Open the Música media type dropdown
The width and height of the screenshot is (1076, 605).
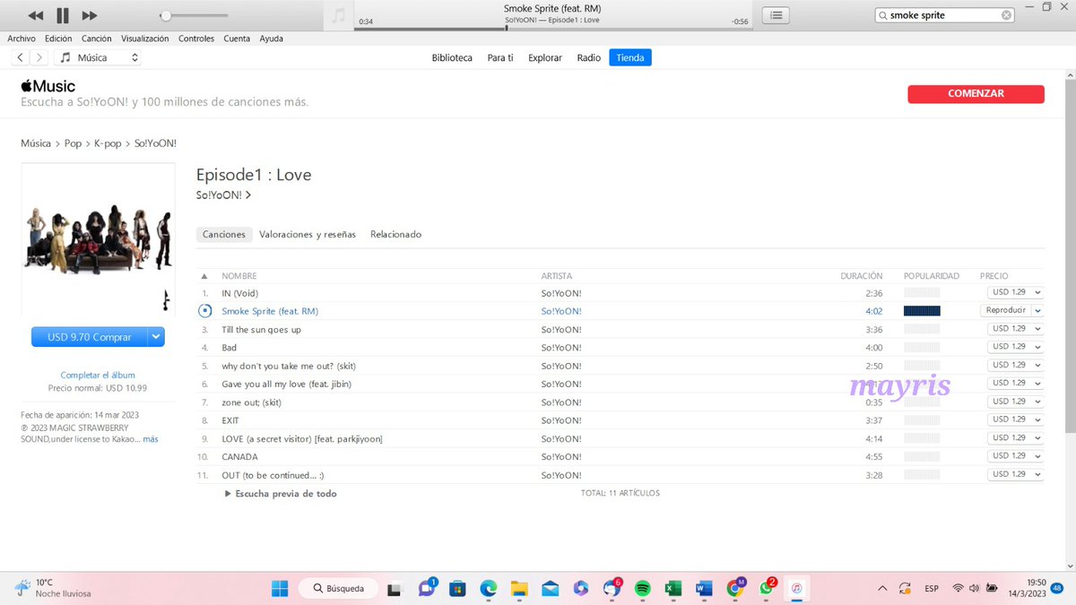click(99, 57)
